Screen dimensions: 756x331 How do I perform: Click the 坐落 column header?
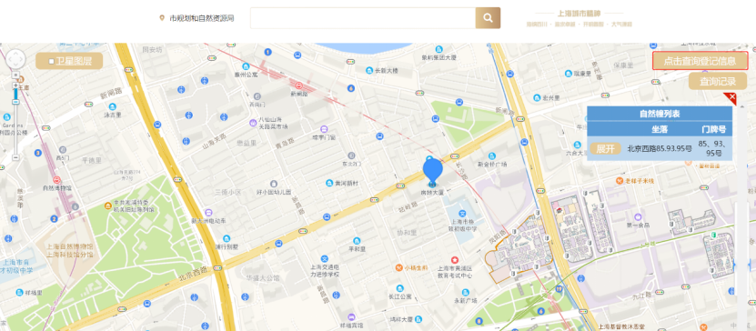click(659, 129)
